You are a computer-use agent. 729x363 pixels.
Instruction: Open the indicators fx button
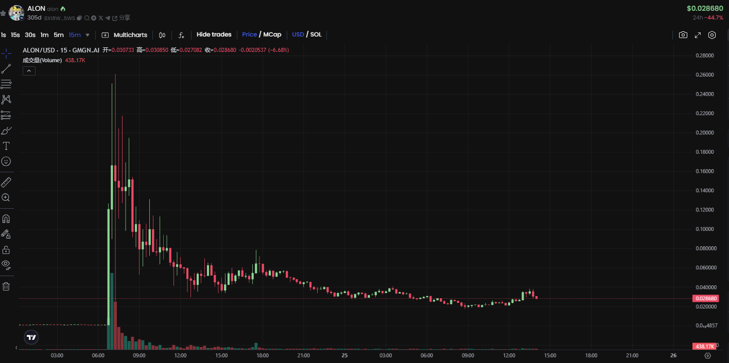181,35
